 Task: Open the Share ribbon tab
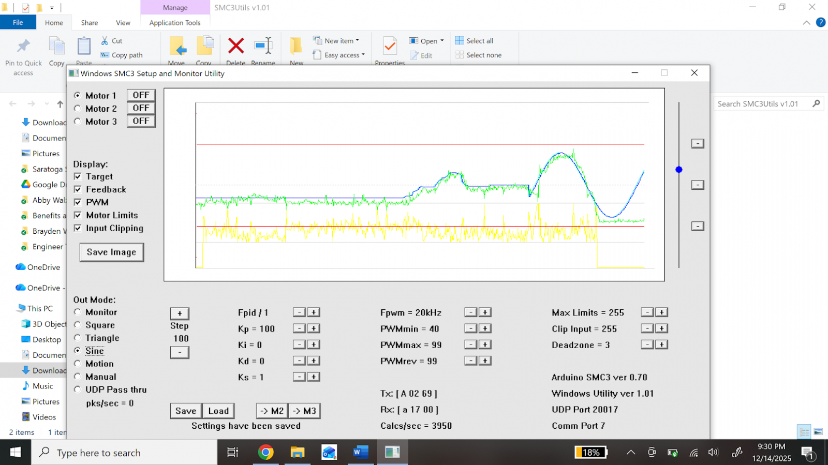[x=90, y=23]
